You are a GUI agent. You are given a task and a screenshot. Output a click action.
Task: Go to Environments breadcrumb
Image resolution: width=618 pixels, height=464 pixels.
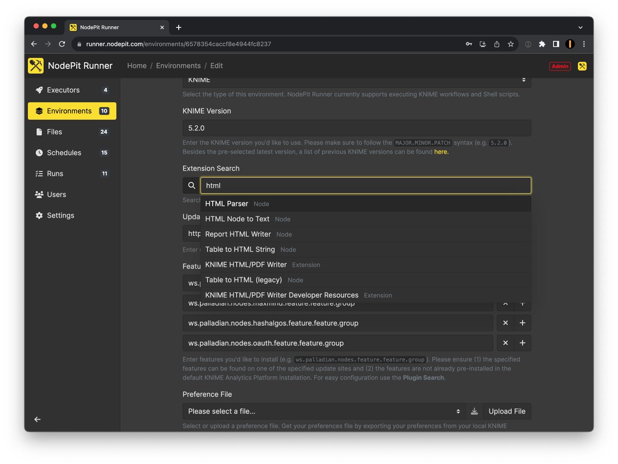click(x=178, y=66)
